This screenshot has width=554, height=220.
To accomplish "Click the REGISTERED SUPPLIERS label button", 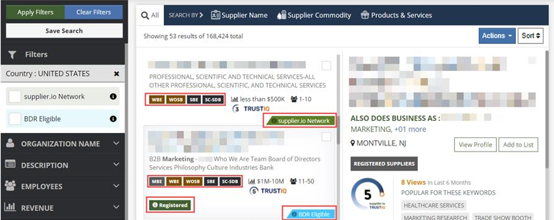I will coord(384,164).
